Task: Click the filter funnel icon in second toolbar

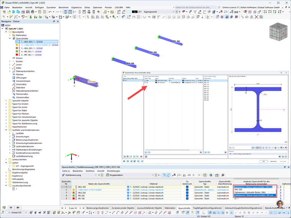Action: click(x=123, y=17)
